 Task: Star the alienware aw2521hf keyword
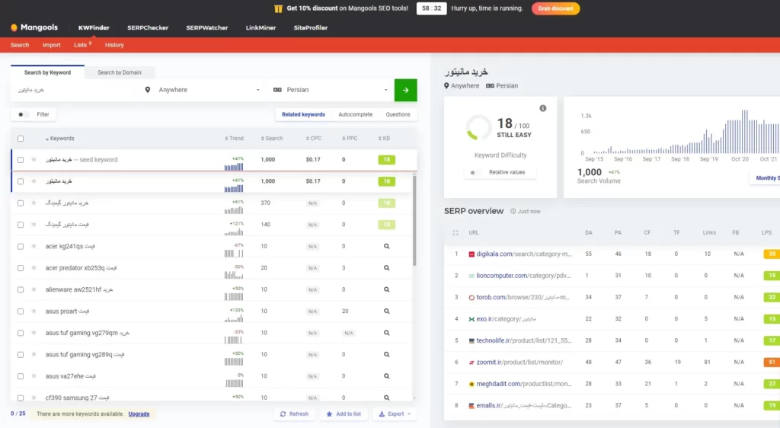[x=34, y=289]
